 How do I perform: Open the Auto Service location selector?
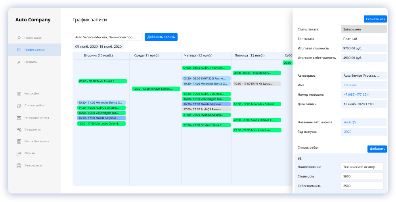(x=107, y=37)
